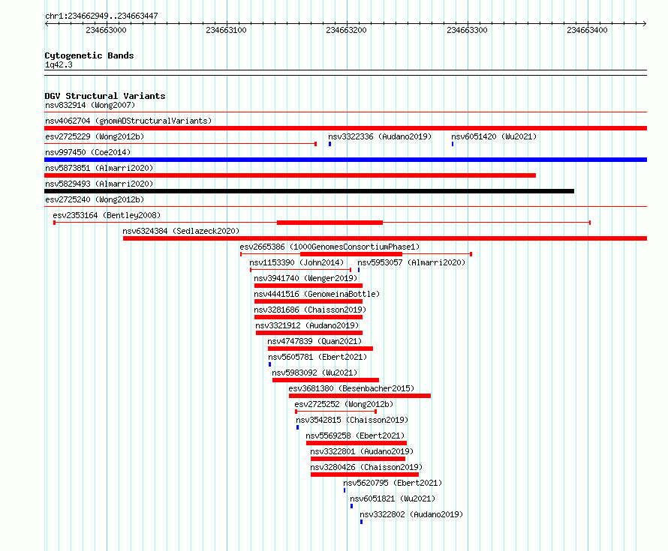Viewport: 668px width, 551px height.
Task: Open nsv6324384 (Sedlazeck2020) label
Action: [181, 231]
